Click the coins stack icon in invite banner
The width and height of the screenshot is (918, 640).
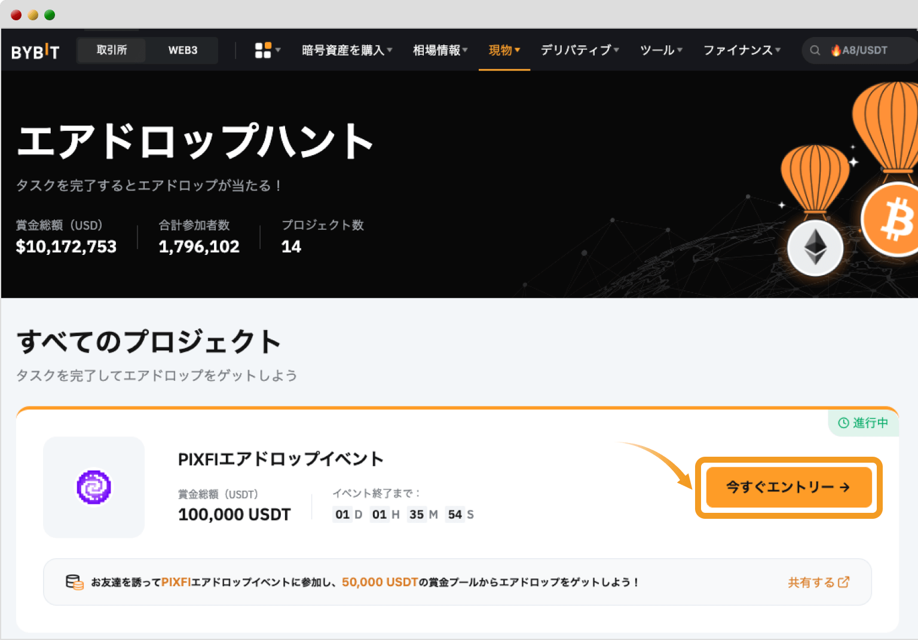pyautogui.click(x=75, y=582)
